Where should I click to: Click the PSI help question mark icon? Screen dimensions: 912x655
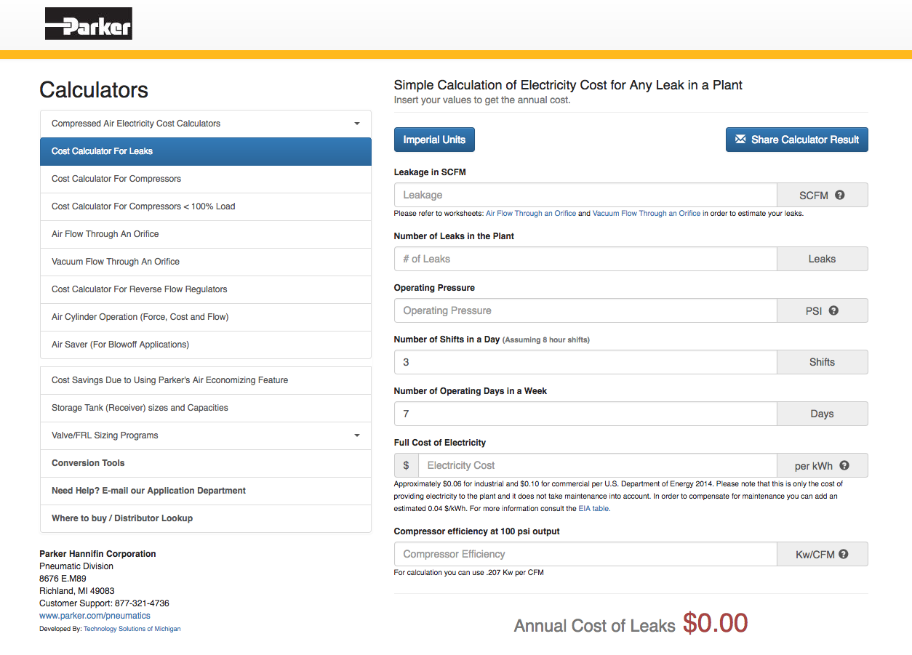click(833, 310)
